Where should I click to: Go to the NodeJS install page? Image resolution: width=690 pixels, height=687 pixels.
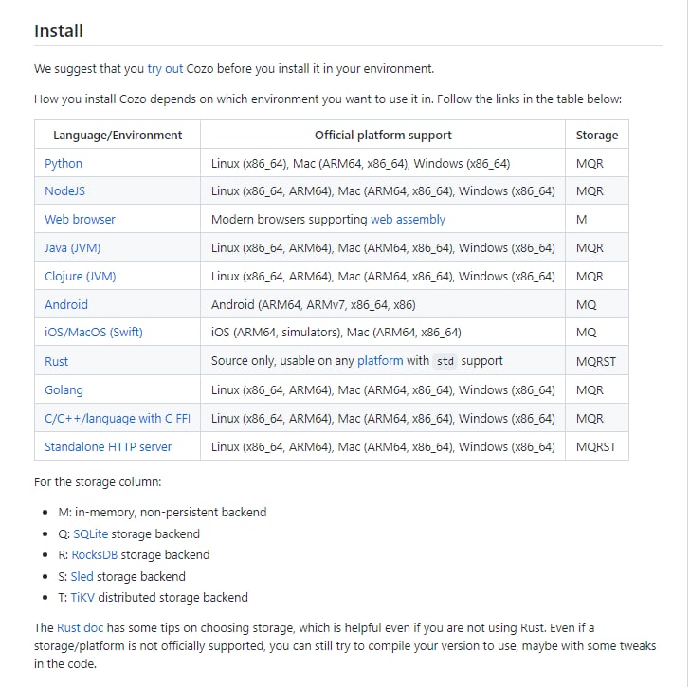(64, 191)
